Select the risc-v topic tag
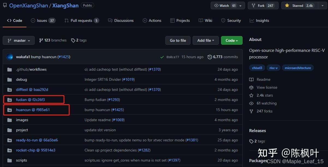 [x=273, y=68]
